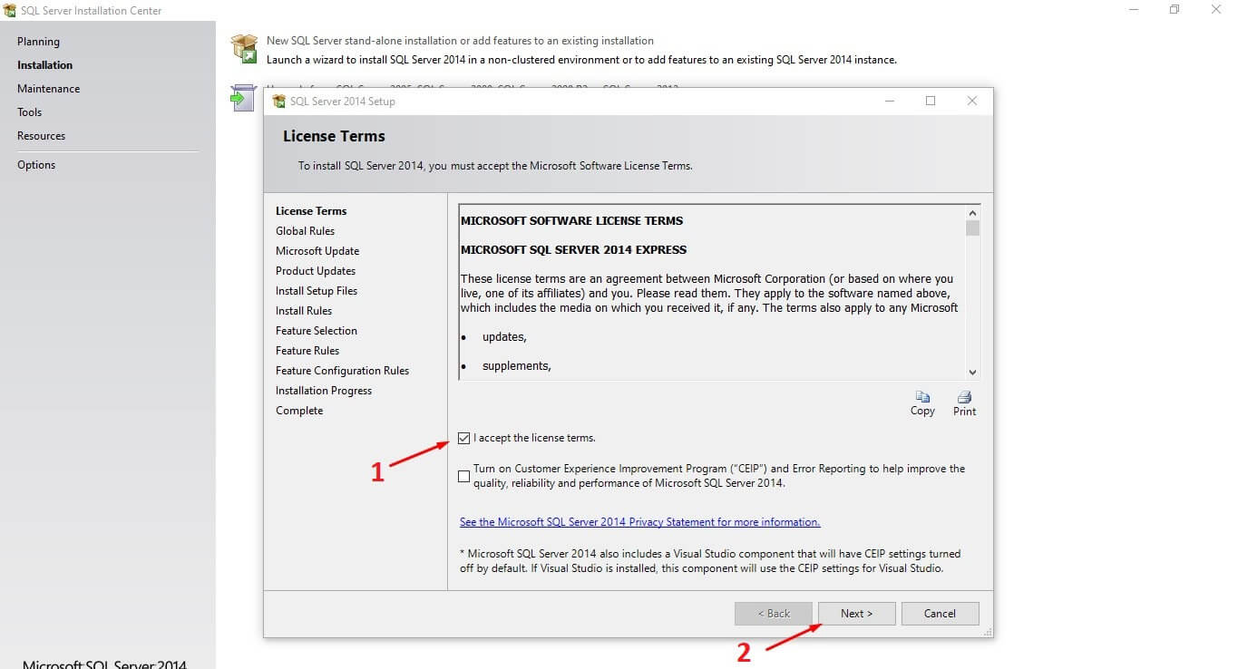Open the Resources section
1238x669 pixels.
click(x=41, y=136)
